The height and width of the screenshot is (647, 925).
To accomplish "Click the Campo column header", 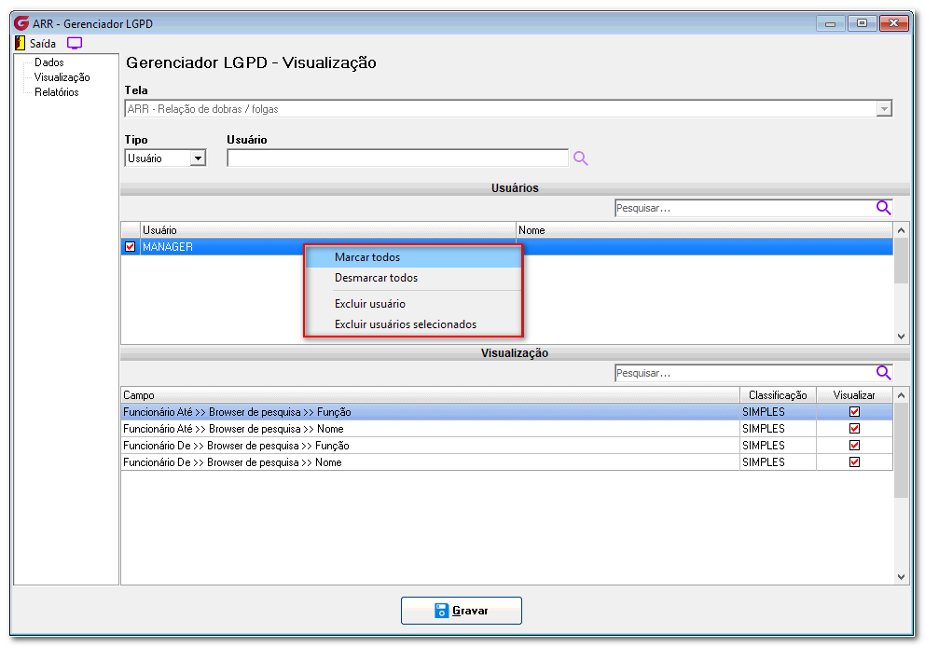I will pos(430,395).
